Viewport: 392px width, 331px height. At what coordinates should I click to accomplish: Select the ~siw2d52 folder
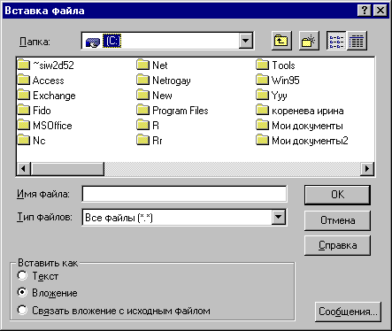[x=46, y=65]
